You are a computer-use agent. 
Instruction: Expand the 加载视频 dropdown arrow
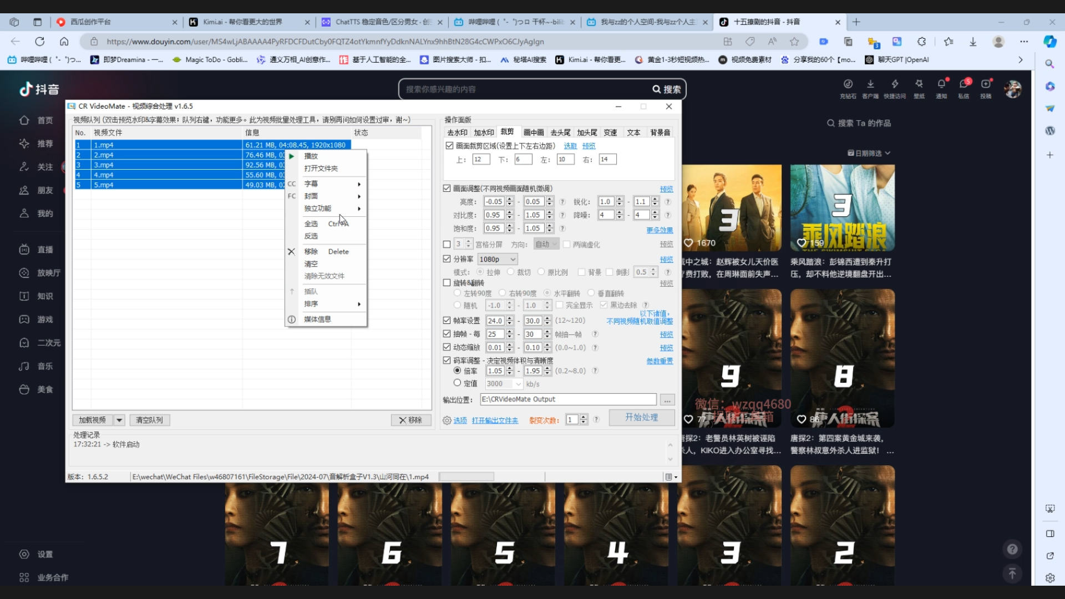(x=119, y=420)
